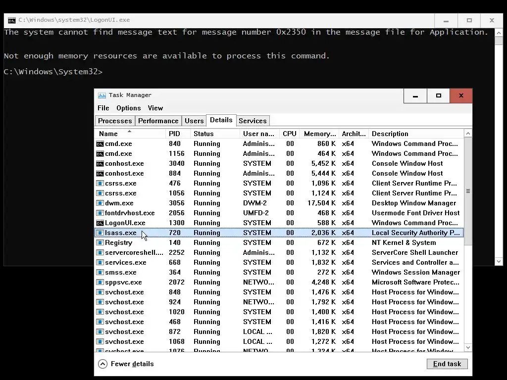
Task: Click the LogonUI.exe console title icon
Action: coord(12,20)
